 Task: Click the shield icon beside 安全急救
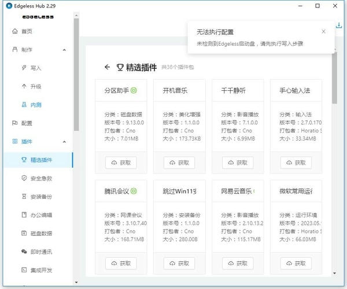click(x=24, y=178)
